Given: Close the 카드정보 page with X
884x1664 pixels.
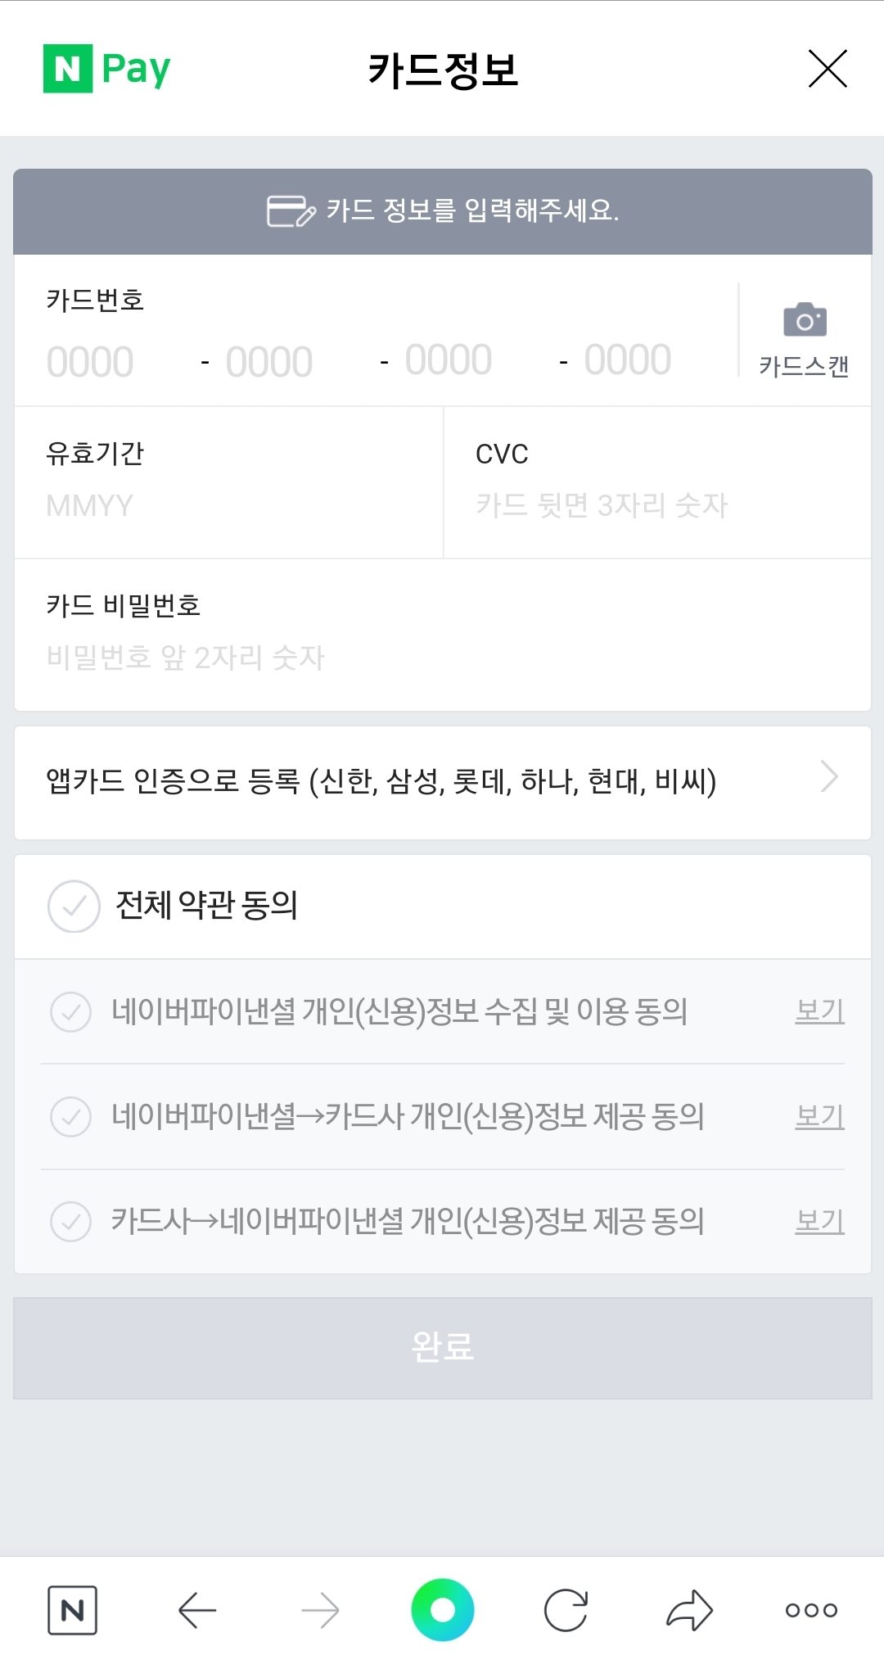Looking at the screenshot, I should coord(828,68).
